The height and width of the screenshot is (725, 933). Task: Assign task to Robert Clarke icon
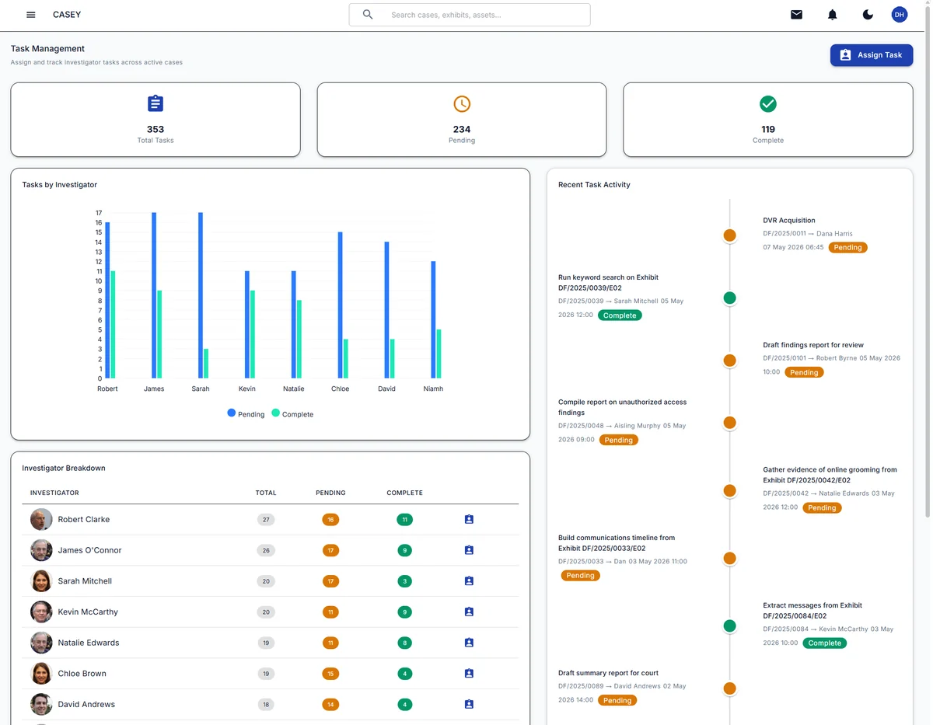[x=469, y=519]
